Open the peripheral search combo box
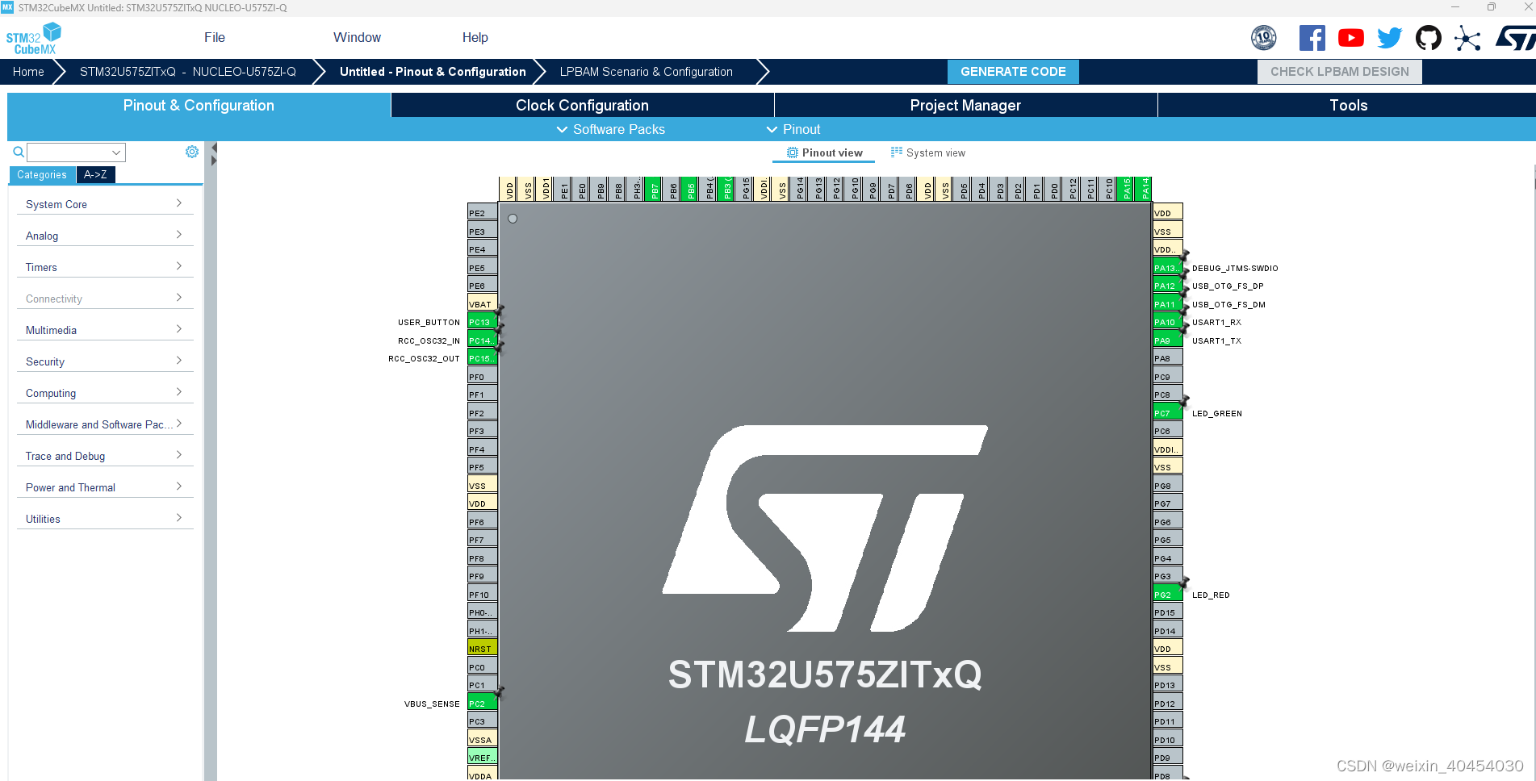Image resolution: width=1536 pixels, height=781 pixels. [x=76, y=152]
